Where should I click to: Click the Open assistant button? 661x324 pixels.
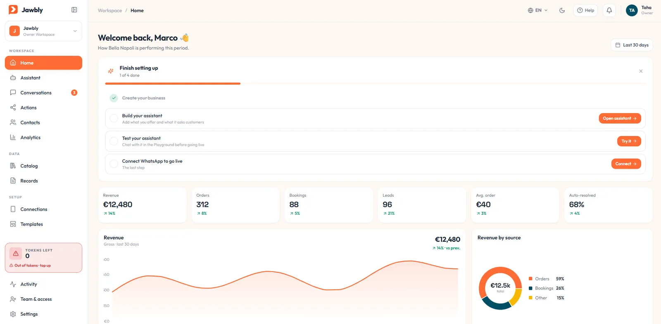(620, 118)
